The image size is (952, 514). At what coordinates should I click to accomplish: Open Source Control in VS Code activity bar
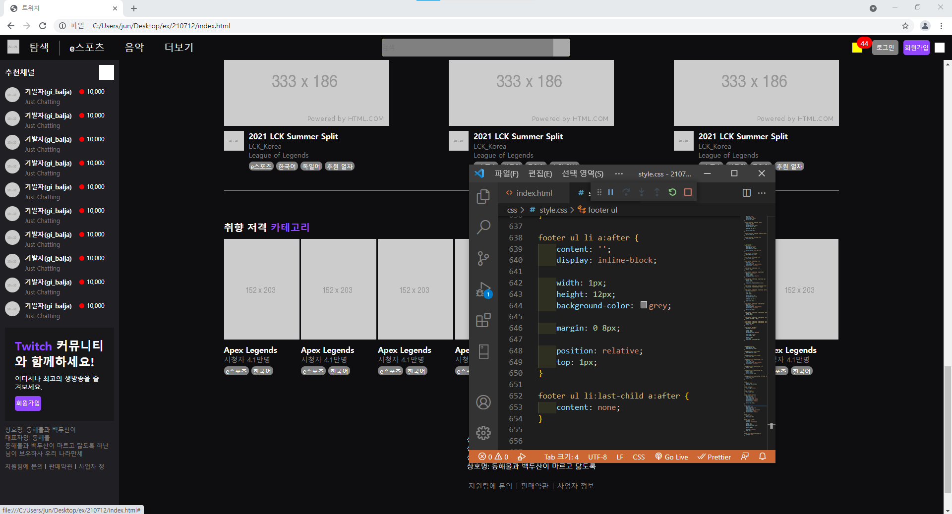pos(483,258)
